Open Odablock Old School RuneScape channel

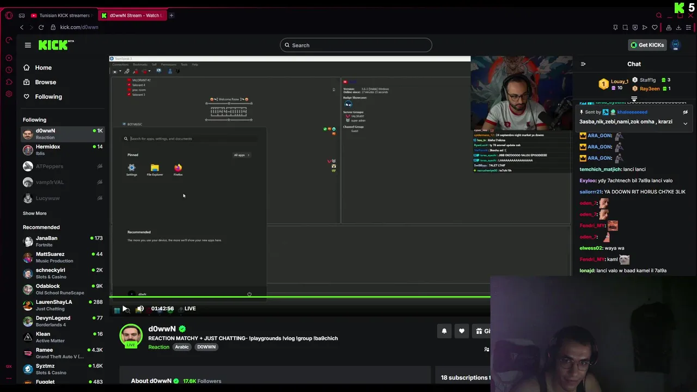(63, 289)
